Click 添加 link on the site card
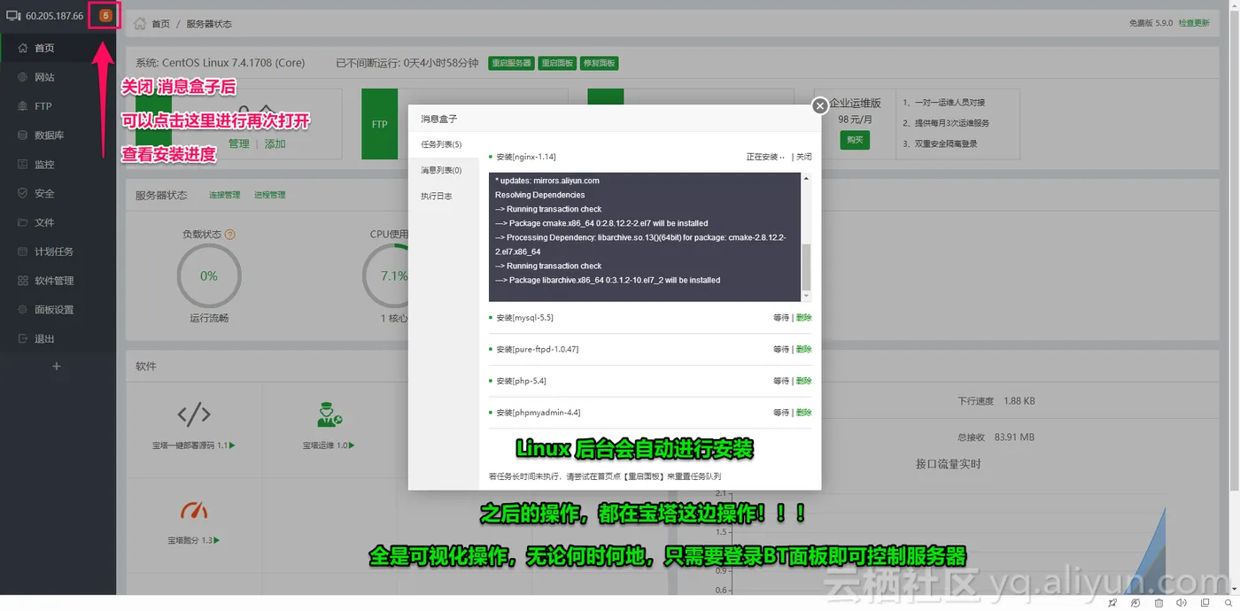This screenshot has width=1240, height=611. click(275, 144)
